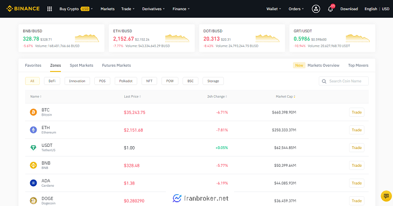Viewport: 393px width, 206px height.
Task: Click the Cardano coin icon
Action: coord(33,183)
